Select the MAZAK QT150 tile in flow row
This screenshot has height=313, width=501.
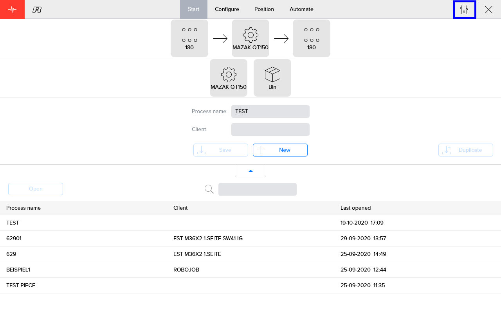pos(250,38)
